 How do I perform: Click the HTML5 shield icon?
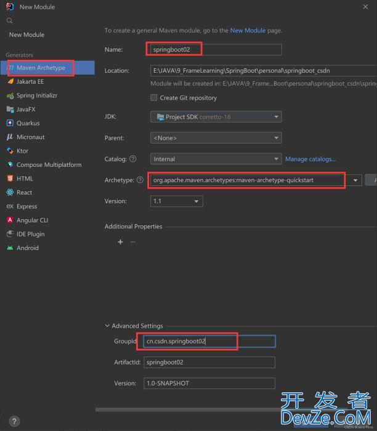(x=10, y=179)
